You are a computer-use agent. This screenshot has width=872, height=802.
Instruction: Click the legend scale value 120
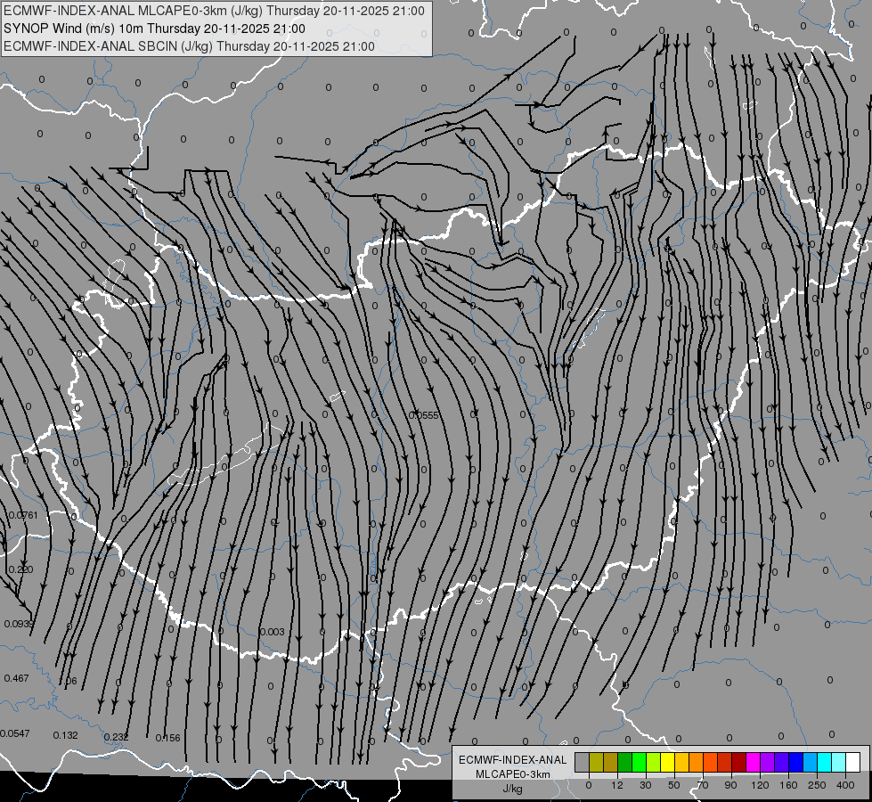point(761,785)
